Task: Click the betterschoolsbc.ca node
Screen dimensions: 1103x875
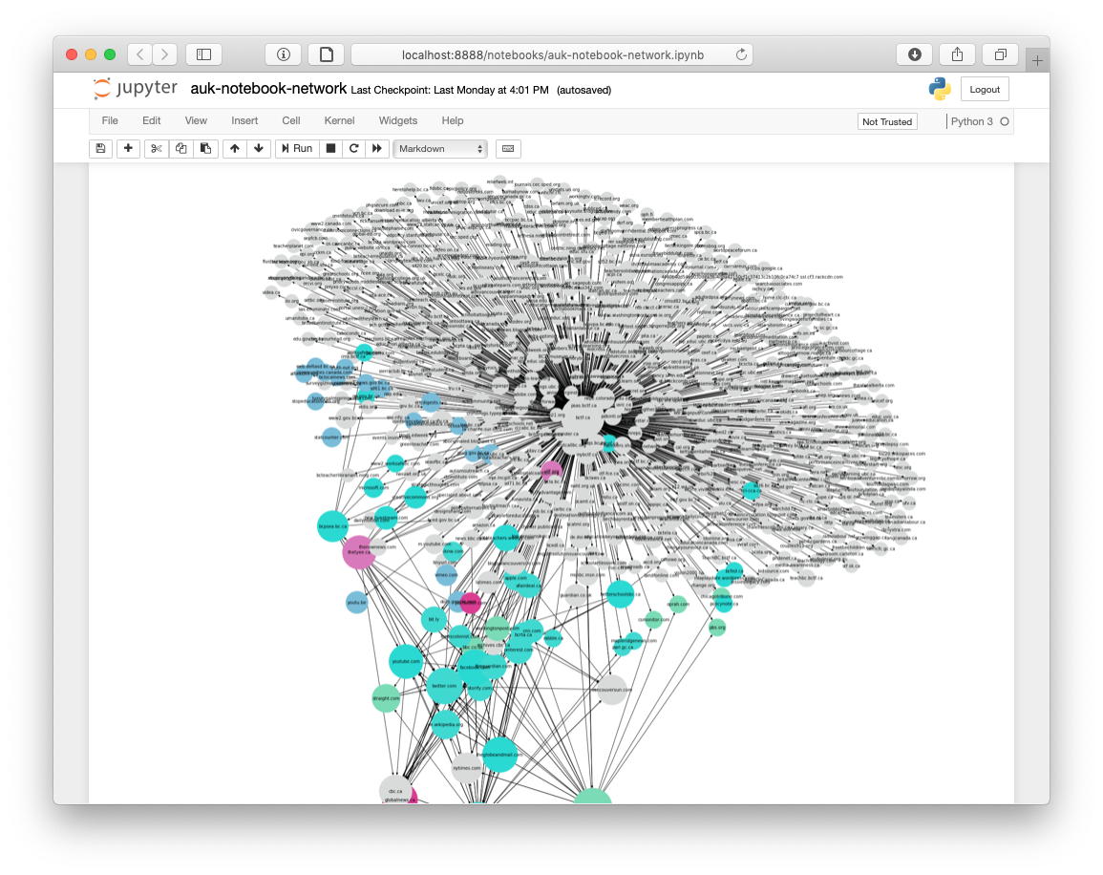Action: click(621, 594)
